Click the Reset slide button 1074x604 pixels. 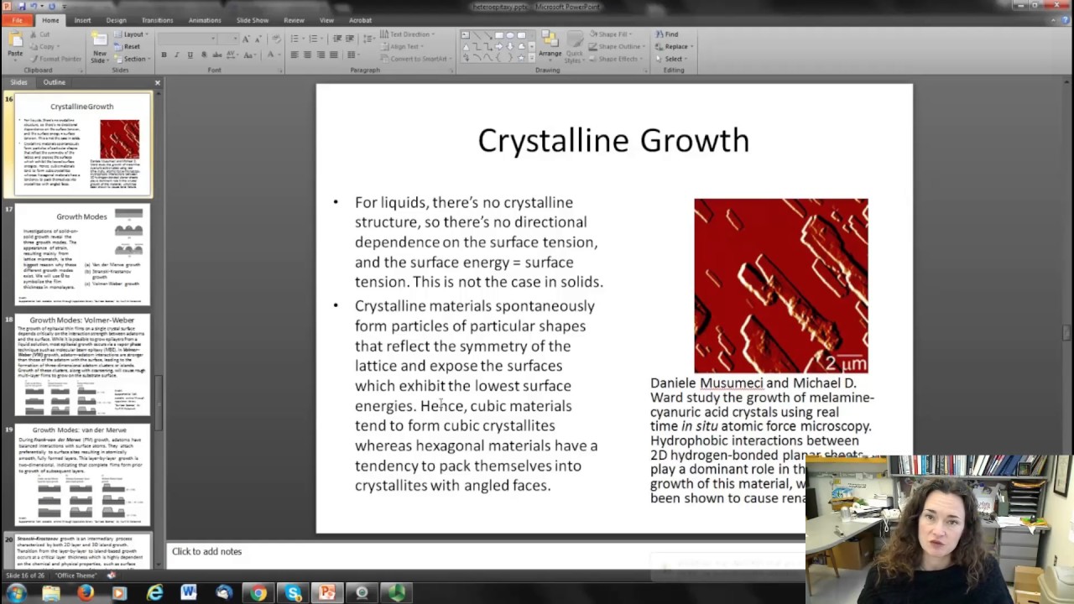[x=128, y=46]
